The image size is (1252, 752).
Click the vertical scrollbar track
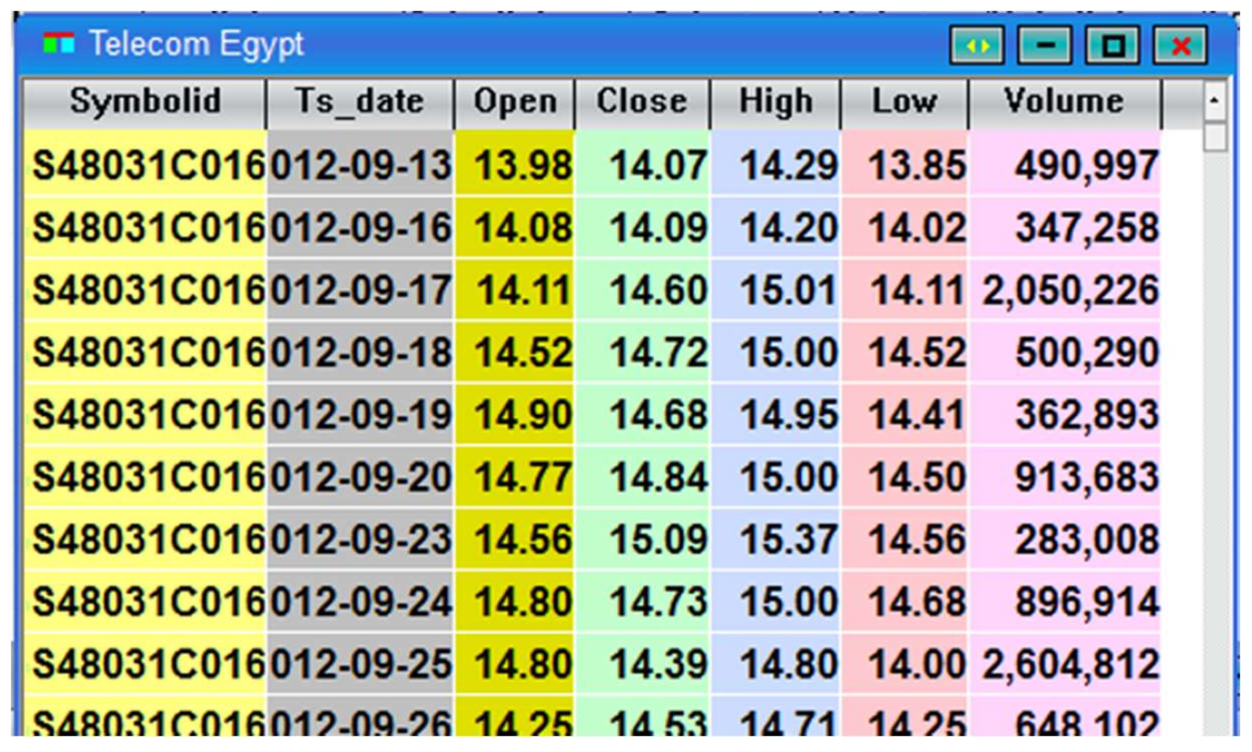coord(1215,405)
